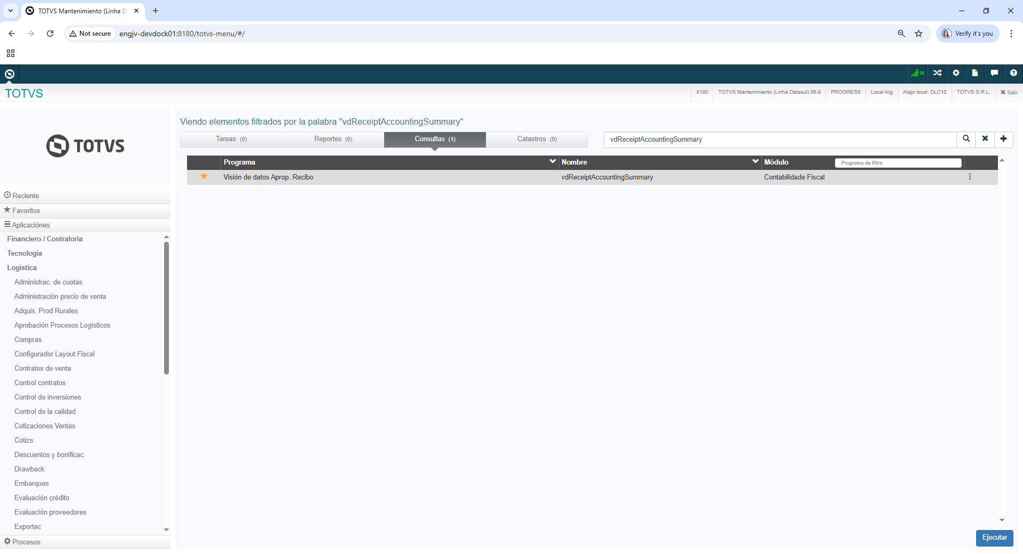This screenshot has height=554, width=1023.
Task: Go back with the browser back arrow
Action: coord(12,34)
